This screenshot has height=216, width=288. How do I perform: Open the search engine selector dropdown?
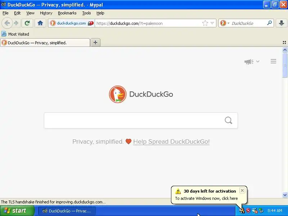pyautogui.click(x=225, y=23)
